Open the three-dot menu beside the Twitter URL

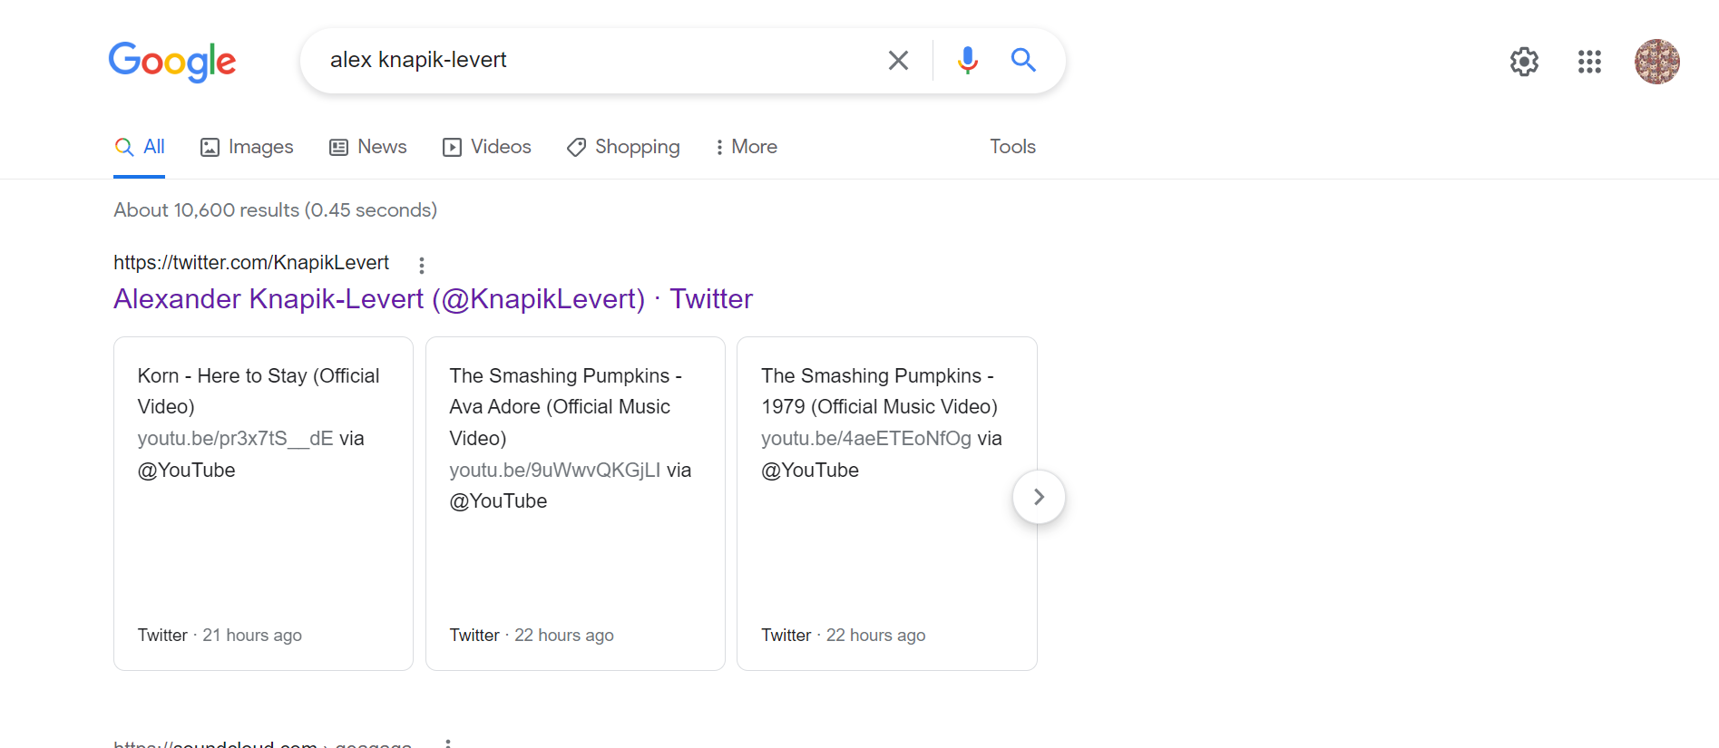[422, 265]
